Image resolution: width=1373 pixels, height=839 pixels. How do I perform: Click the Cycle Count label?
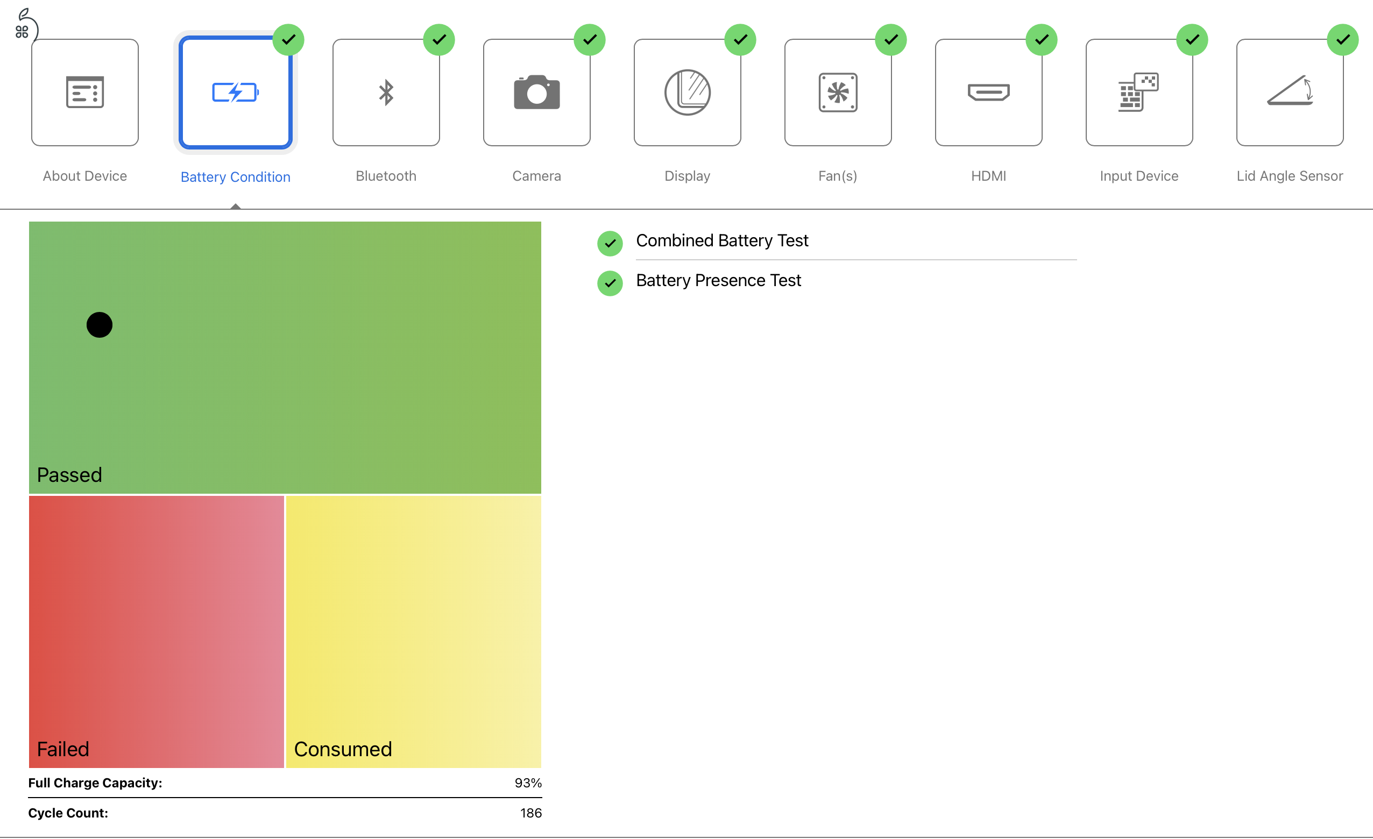point(68,813)
